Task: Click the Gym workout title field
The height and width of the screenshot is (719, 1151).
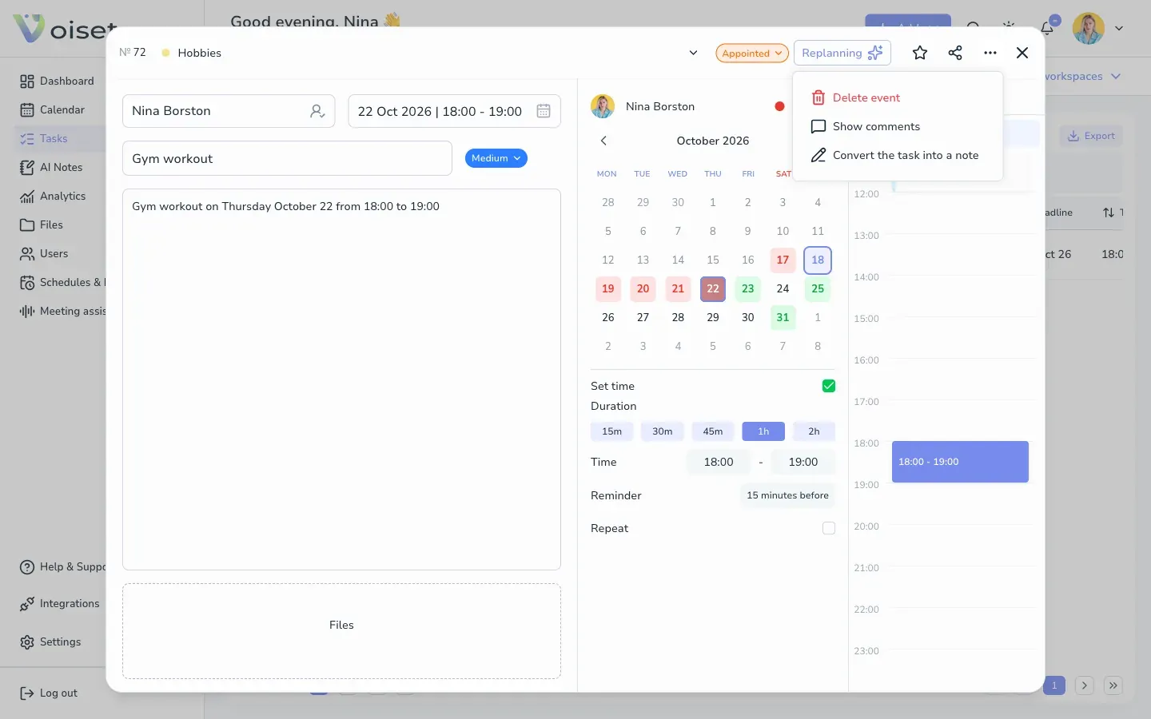Action: click(287, 158)
